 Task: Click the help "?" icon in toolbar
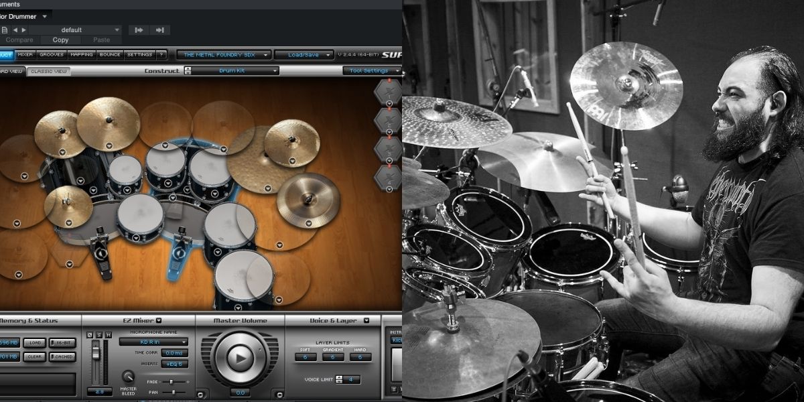(x=161, y=55)
